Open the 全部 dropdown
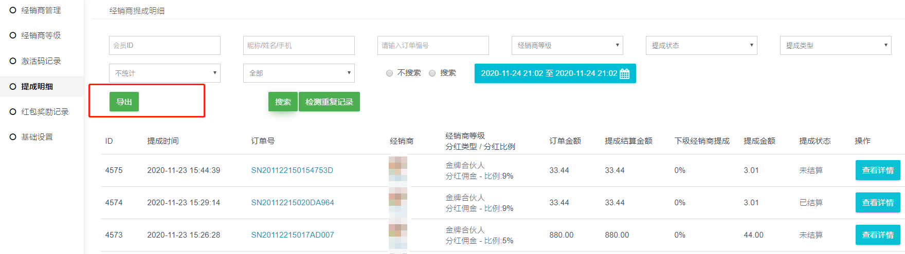This screenshot has height=254, width=905. pos(299,73)
